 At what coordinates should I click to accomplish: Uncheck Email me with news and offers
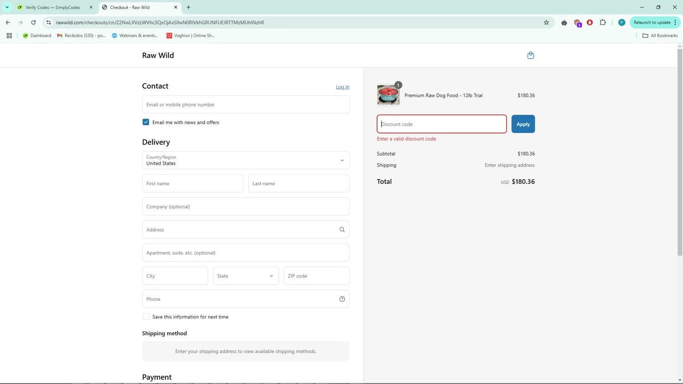tap(146, 122)
